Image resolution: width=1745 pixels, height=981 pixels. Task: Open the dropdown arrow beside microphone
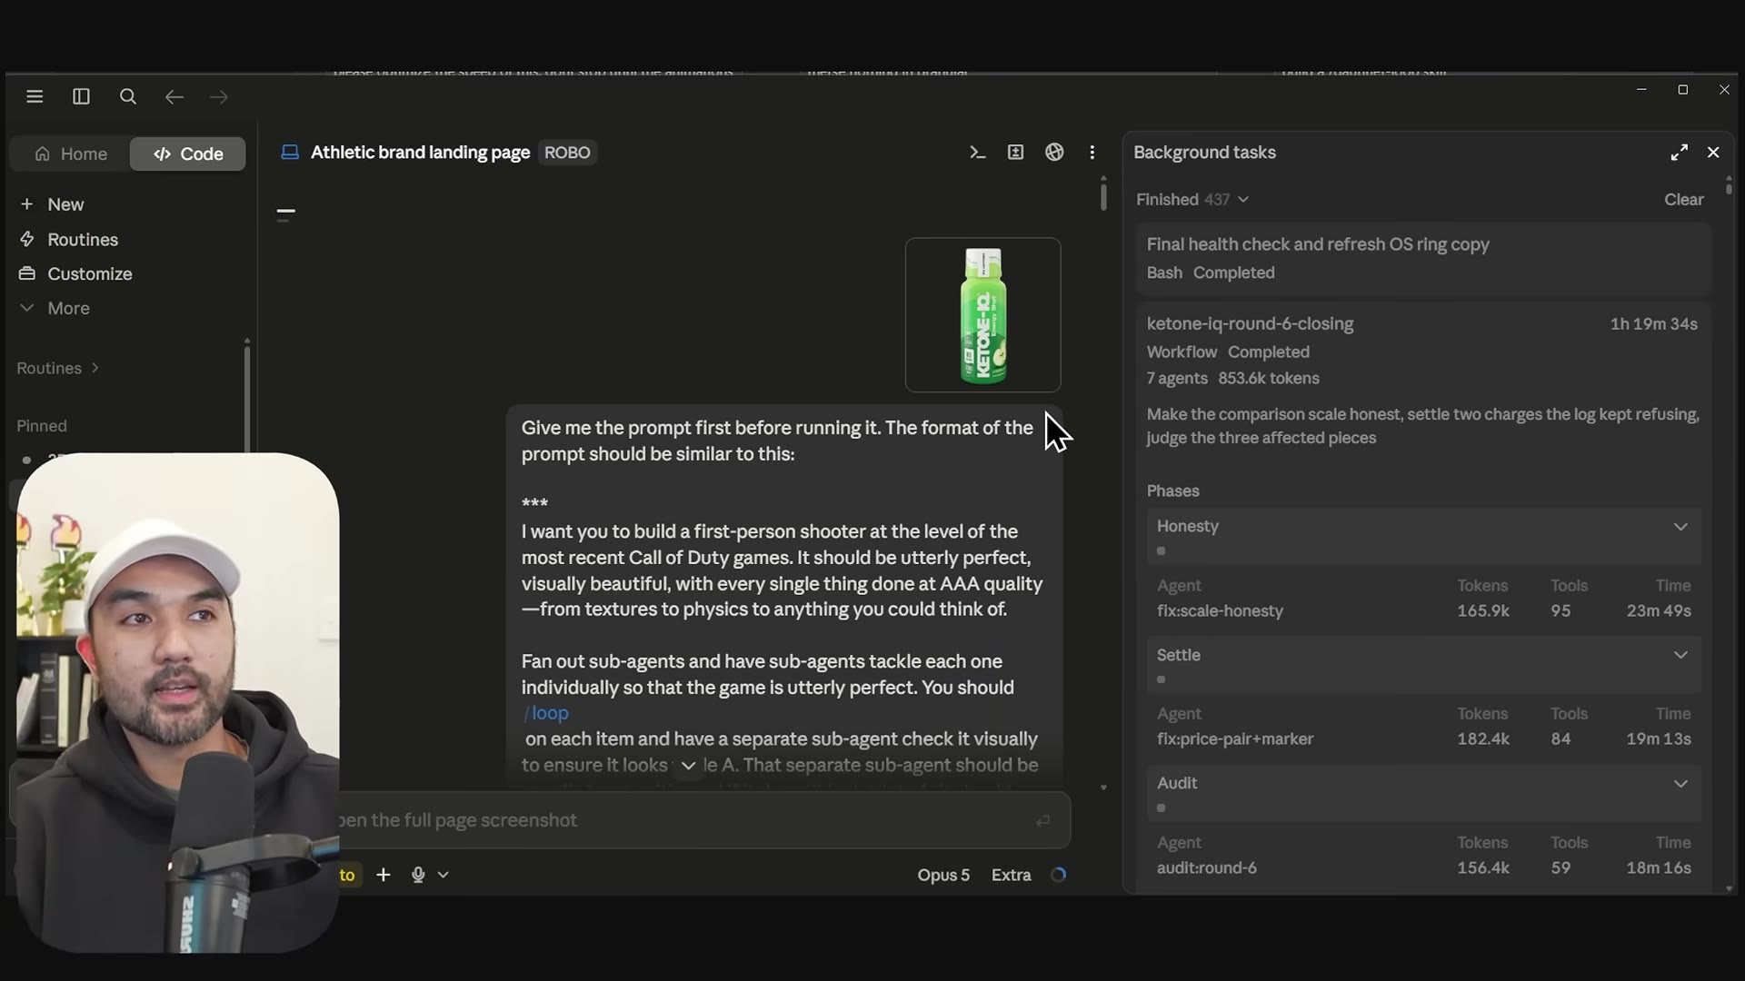coord(444,875)
